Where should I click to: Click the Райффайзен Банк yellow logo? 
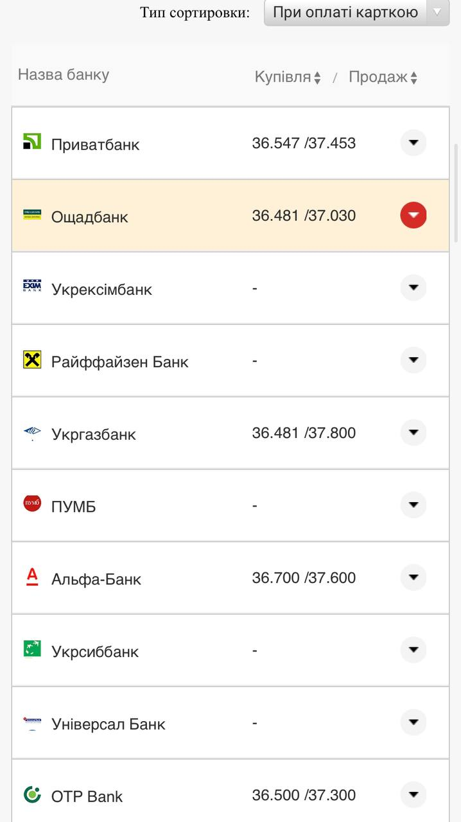[x=32, y=360]
